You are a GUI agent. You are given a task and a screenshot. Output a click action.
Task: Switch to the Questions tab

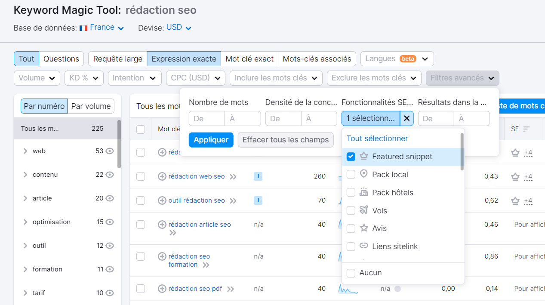(x=61, y=59)
